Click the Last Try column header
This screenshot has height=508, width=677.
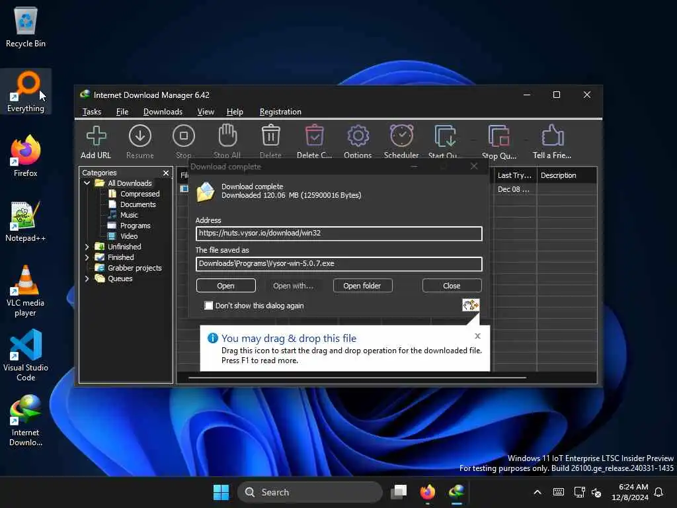514,175
